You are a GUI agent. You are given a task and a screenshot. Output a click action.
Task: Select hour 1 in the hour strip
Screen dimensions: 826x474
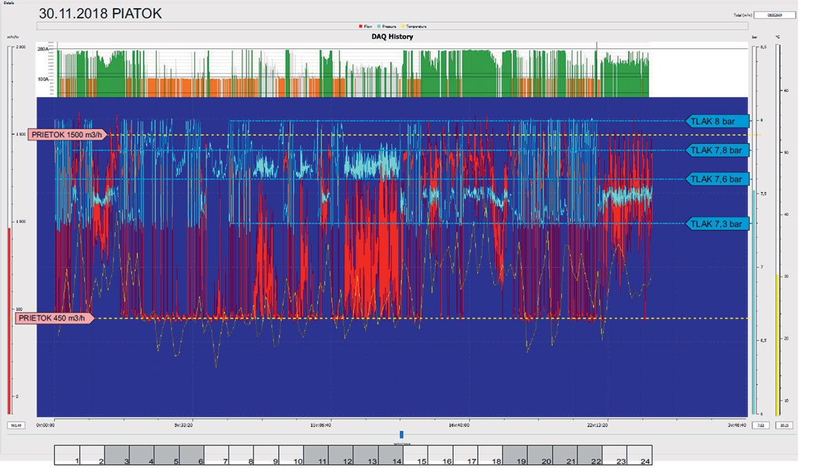[67, 455]
